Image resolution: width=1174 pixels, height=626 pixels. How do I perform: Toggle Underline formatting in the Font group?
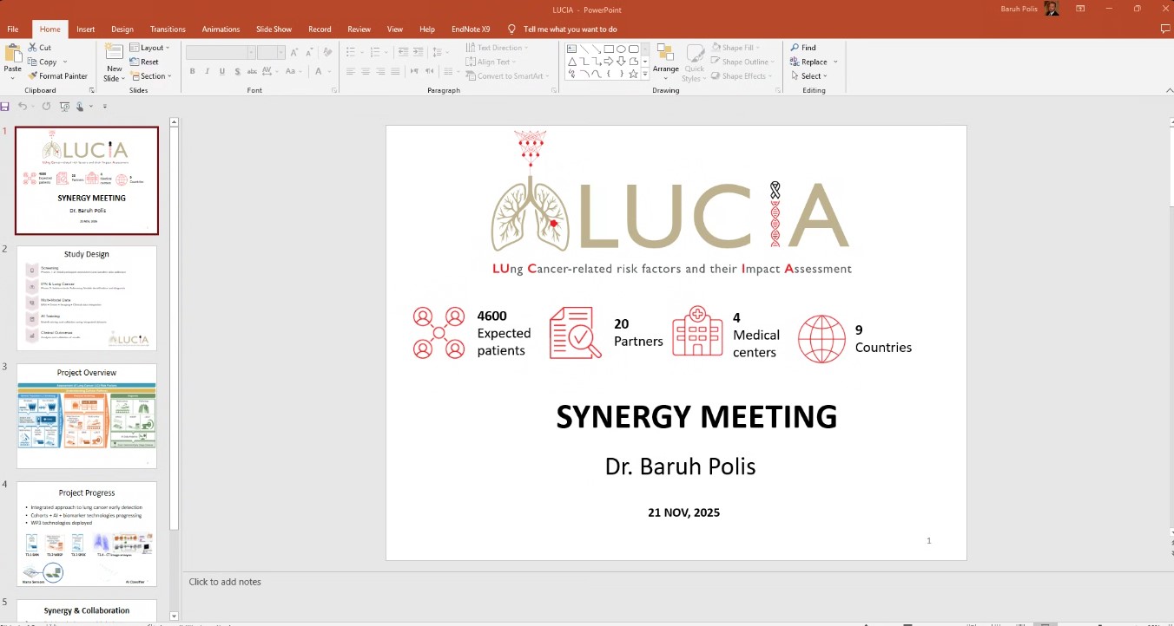pos(221,72)
